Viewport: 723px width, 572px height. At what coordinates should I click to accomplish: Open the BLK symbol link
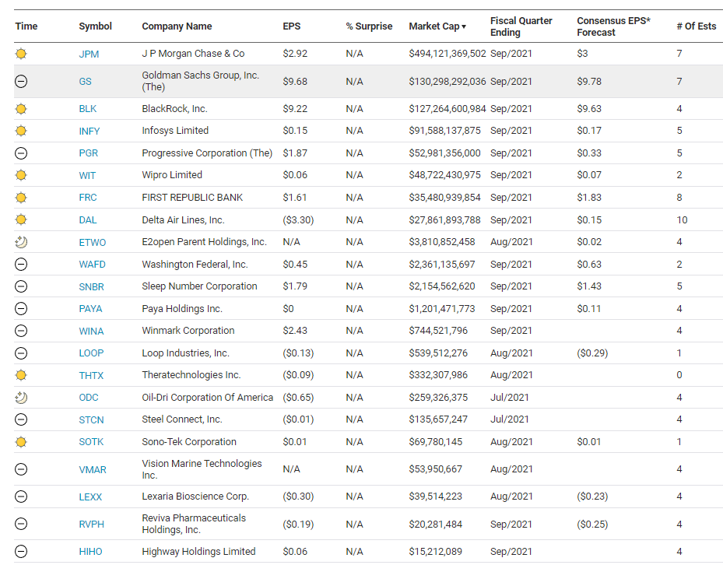point(88,109)
